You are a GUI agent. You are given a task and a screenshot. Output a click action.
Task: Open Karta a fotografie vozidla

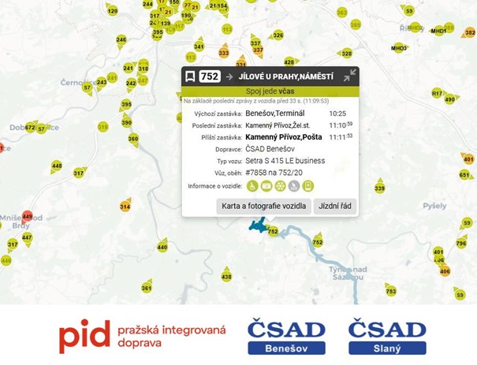click(264, 206)
